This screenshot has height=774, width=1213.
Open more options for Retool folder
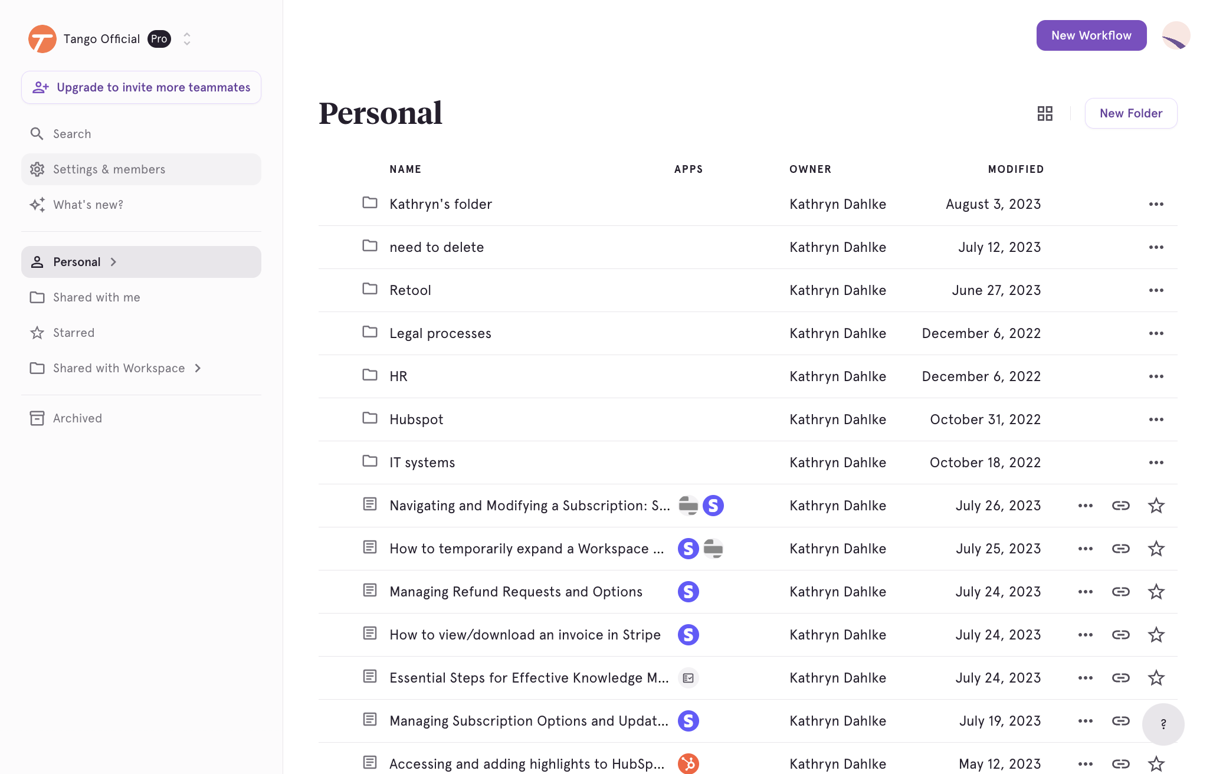pyautogui.click(x=1156, y=290)
